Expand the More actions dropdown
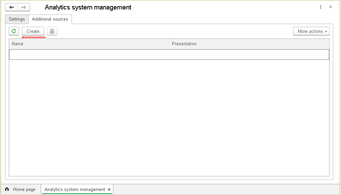Image resolution: width=341 pixels, height=195 pixels. [311, 31]
